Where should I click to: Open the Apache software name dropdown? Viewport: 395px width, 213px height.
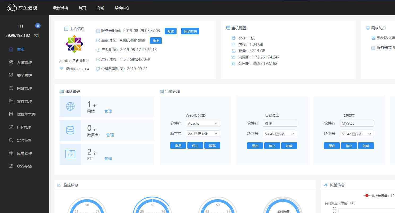[x=203, y=123]
